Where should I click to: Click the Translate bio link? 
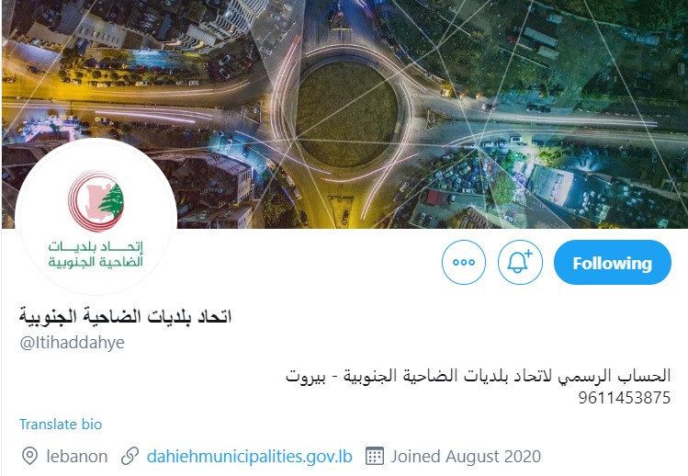[61, 425]
